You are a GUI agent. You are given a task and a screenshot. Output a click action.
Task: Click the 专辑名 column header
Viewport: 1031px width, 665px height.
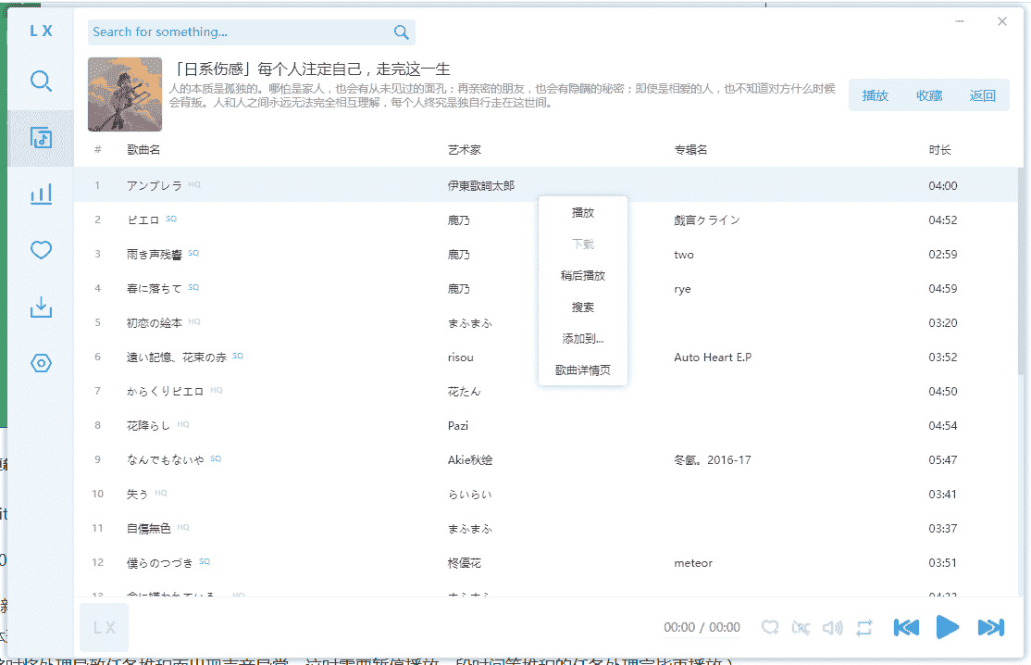[690, 150]
